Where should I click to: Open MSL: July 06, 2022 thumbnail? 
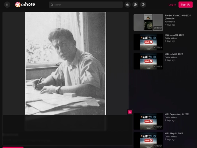(148, 61)
